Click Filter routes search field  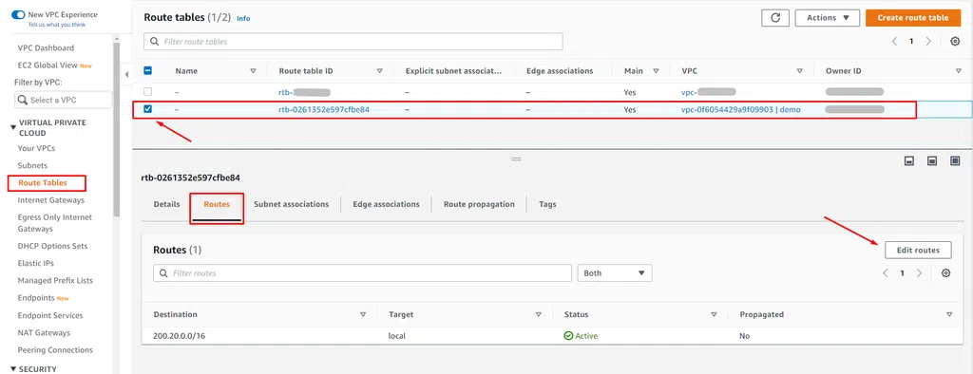click(x=362, y=272)
